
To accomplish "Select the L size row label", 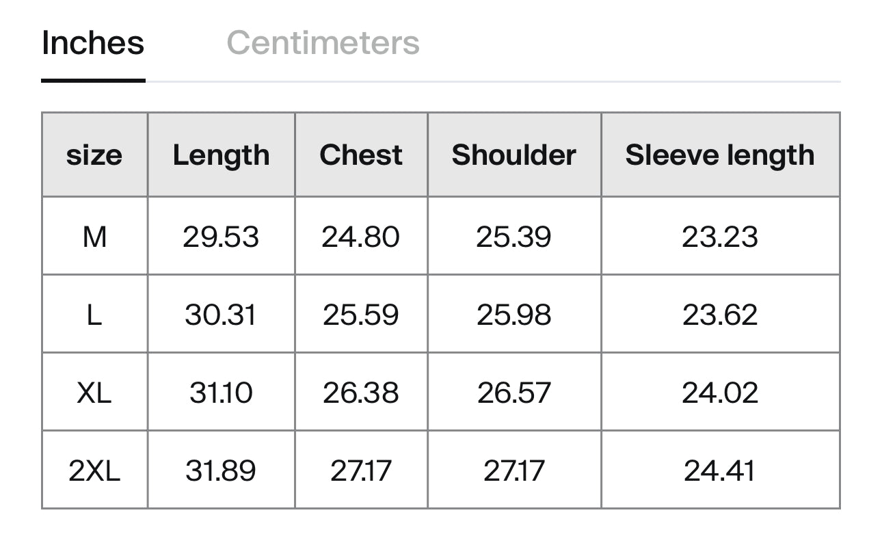I will pyautogui.click(x=94, y=315).
